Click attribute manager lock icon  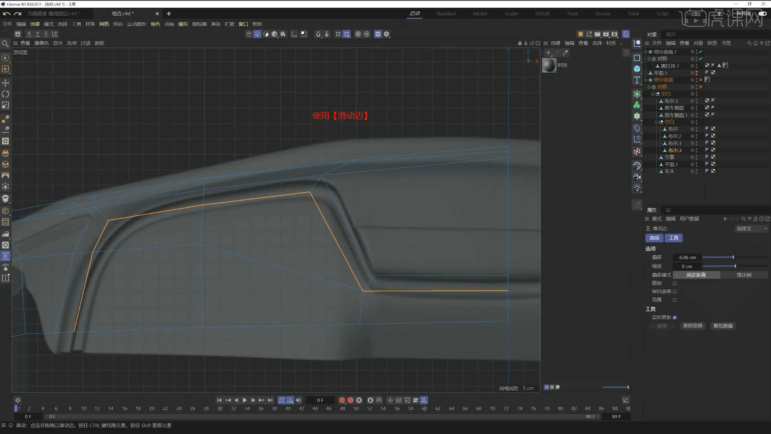click(755, 219)
